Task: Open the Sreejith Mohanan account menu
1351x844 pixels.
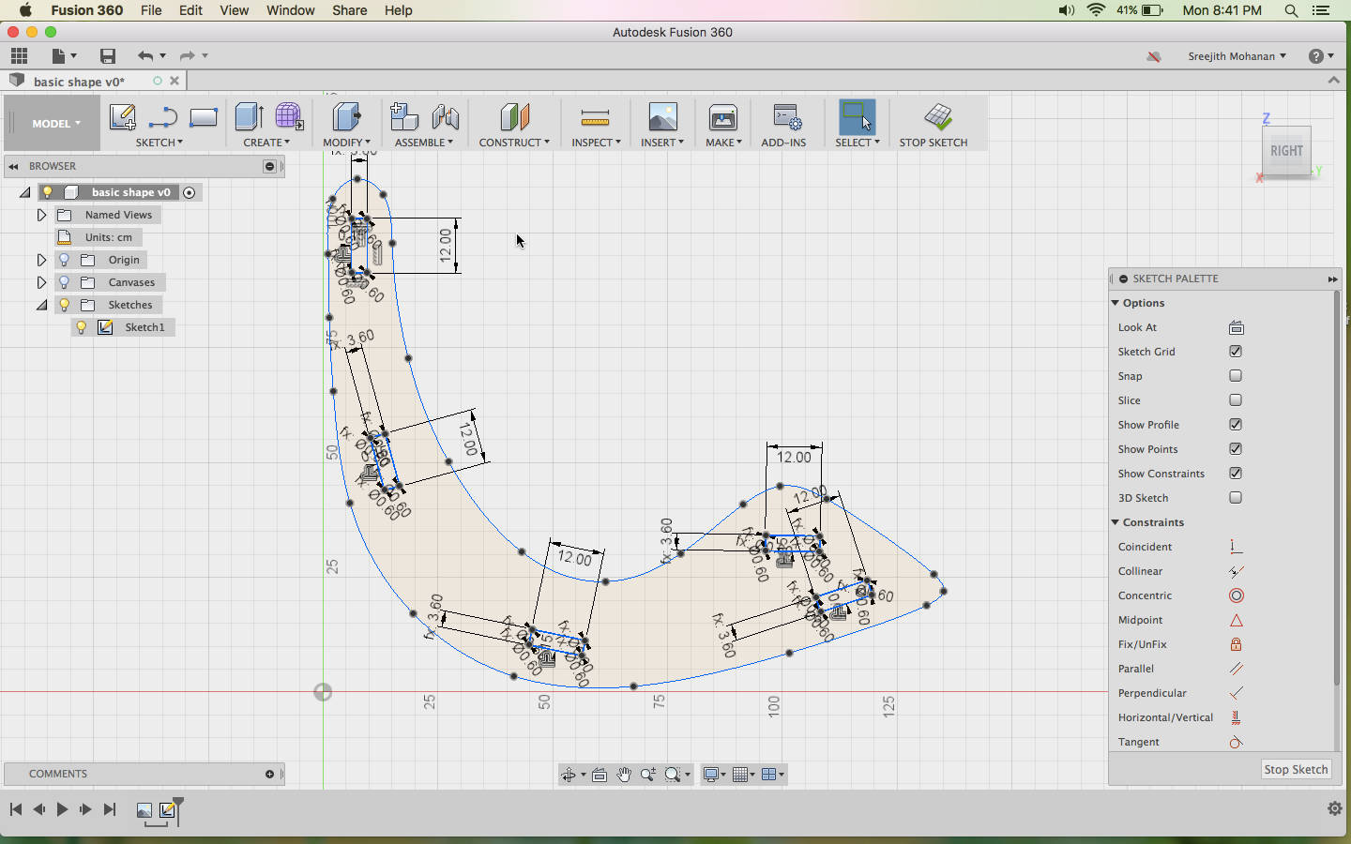Action: [x=1237, y=56]
